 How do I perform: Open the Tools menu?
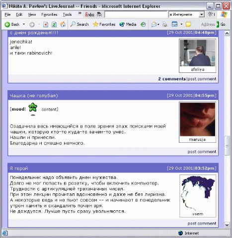[x=67, y=14]
